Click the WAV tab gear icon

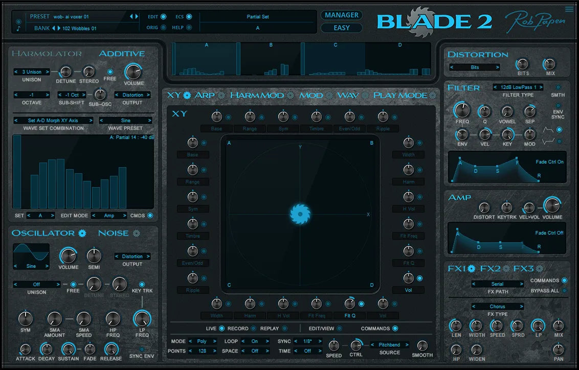click(365, 95)
